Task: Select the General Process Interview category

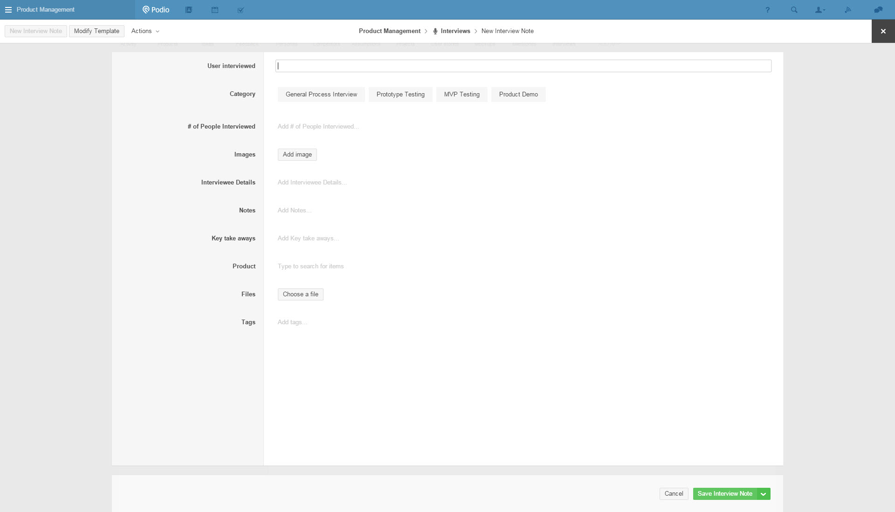Action: tap(321, 95)
